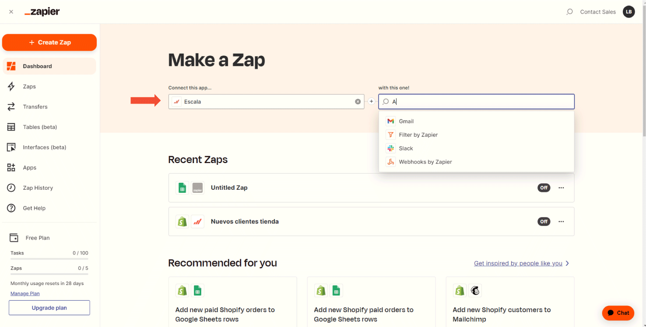This screenshot has height=327, width=646.
Task: Open Tables (beta) in sidebar
Action: (49, 127)
